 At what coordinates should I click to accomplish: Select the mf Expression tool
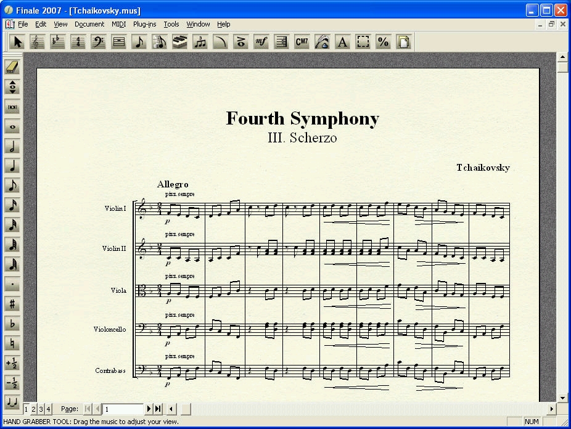[261, 42]
